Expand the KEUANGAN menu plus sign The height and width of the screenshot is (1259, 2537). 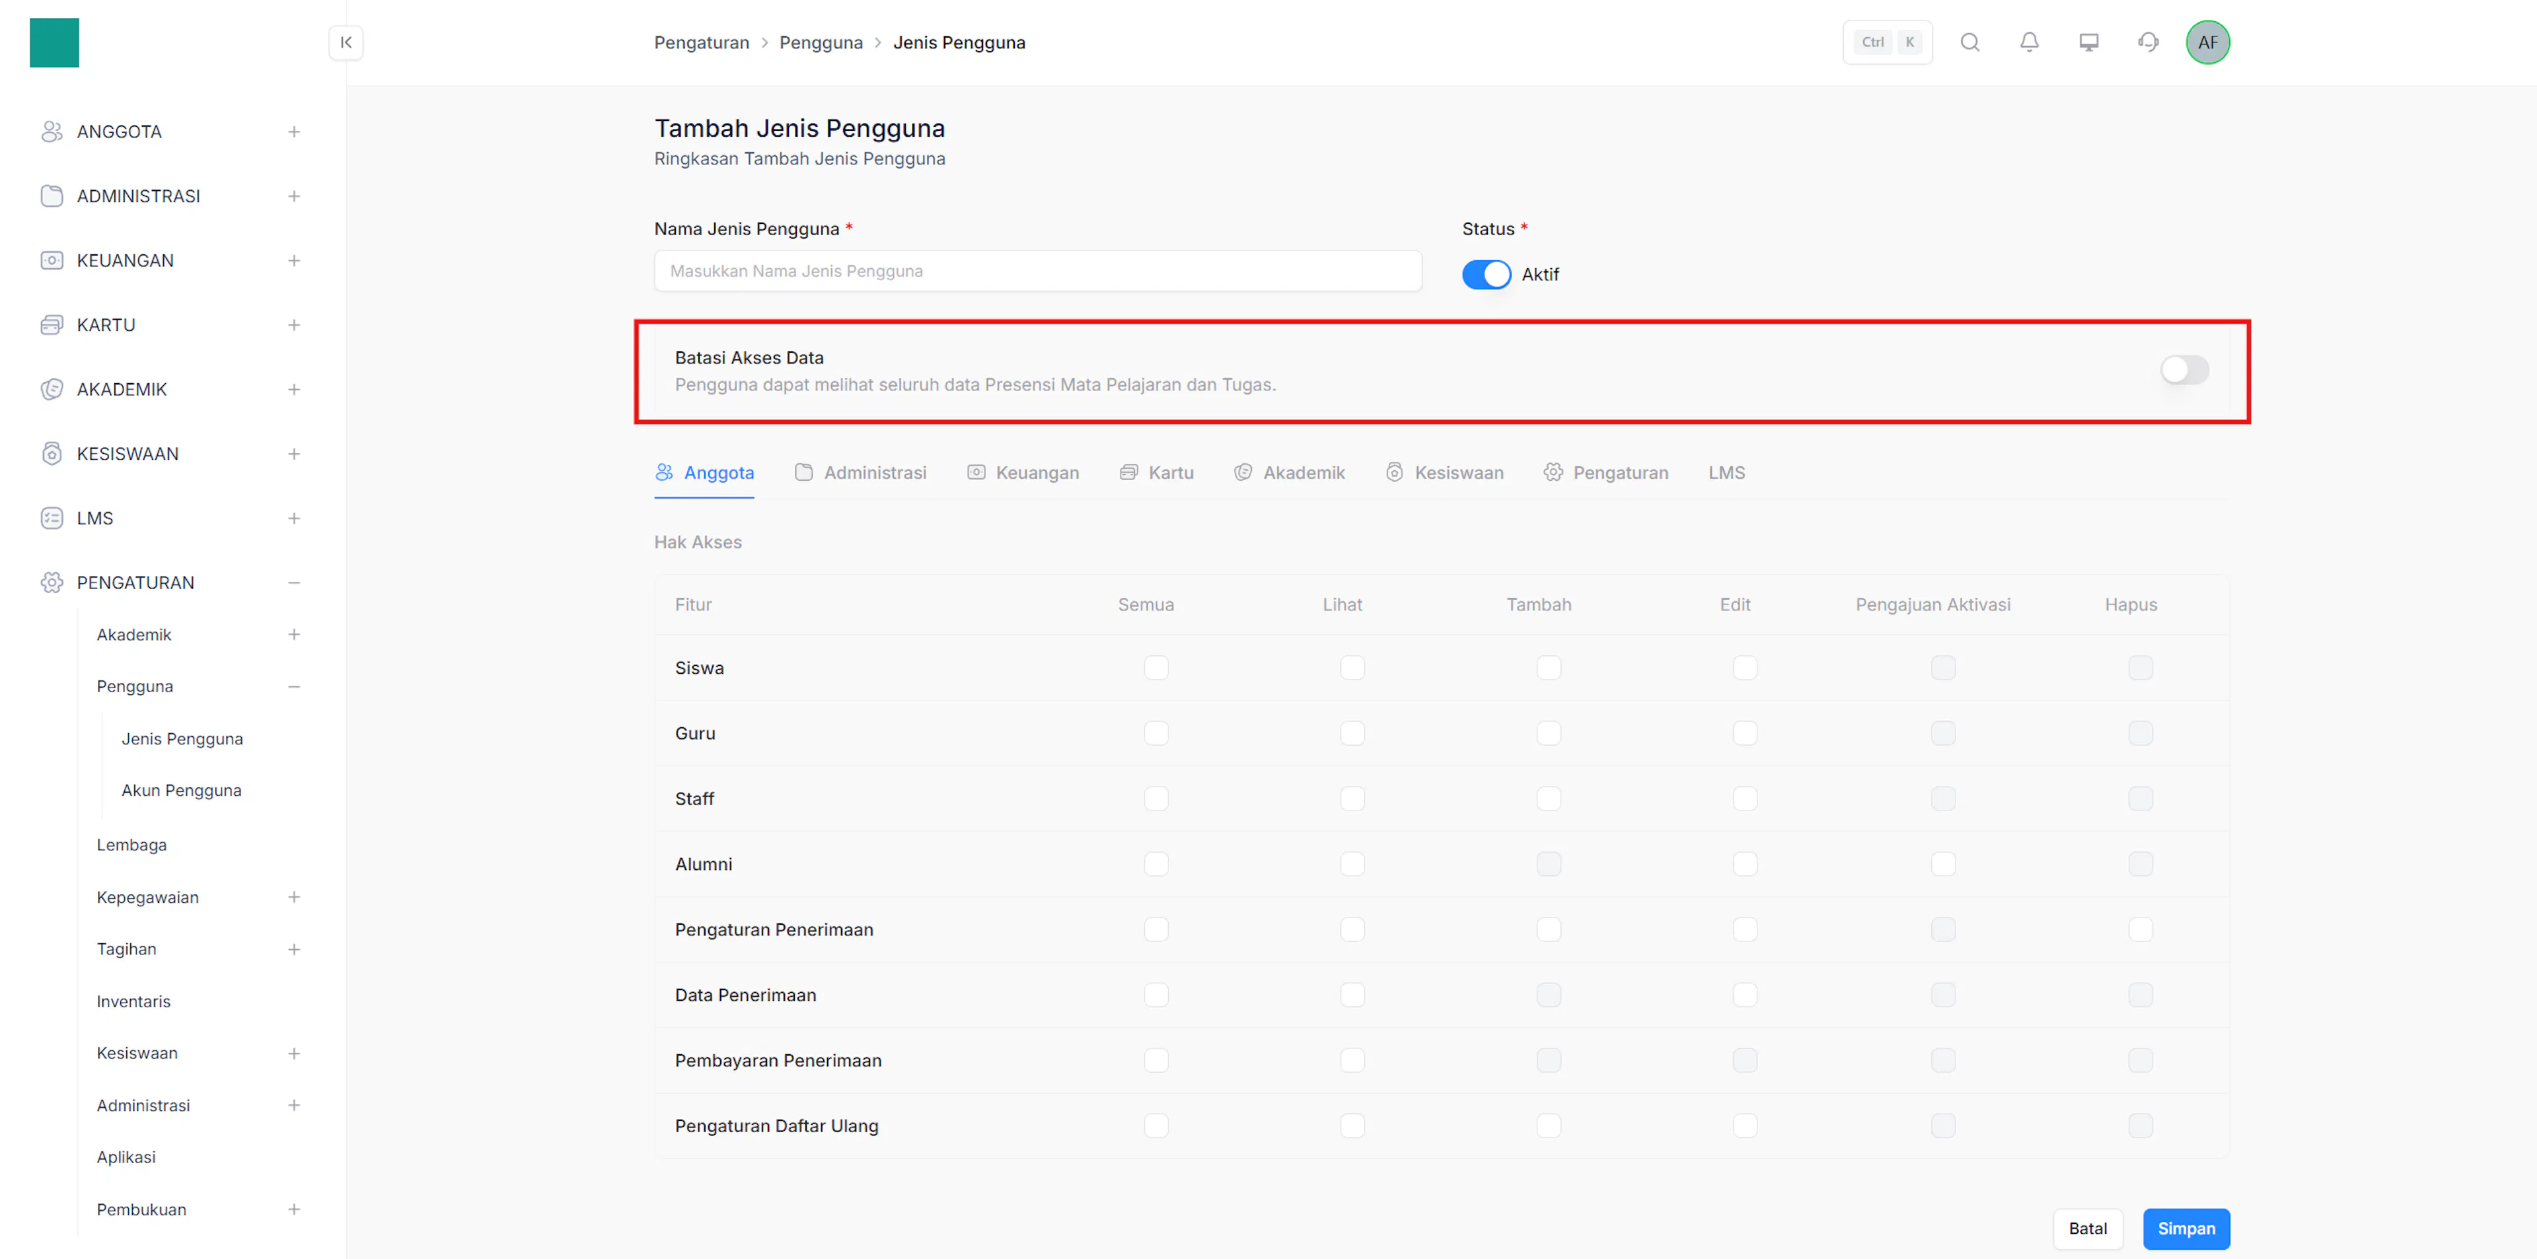coord(293,261)
